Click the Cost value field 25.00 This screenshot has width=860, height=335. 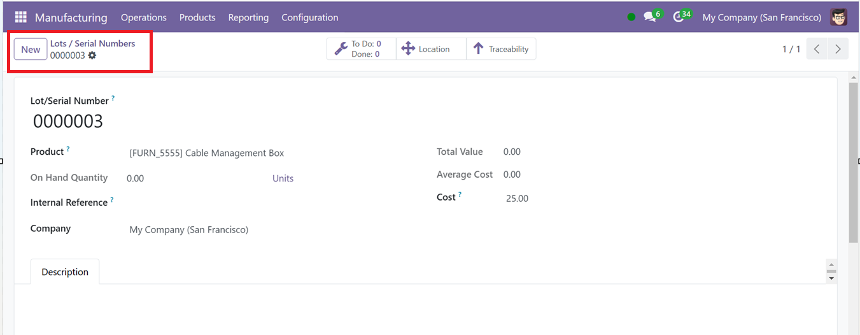[517, 198]
